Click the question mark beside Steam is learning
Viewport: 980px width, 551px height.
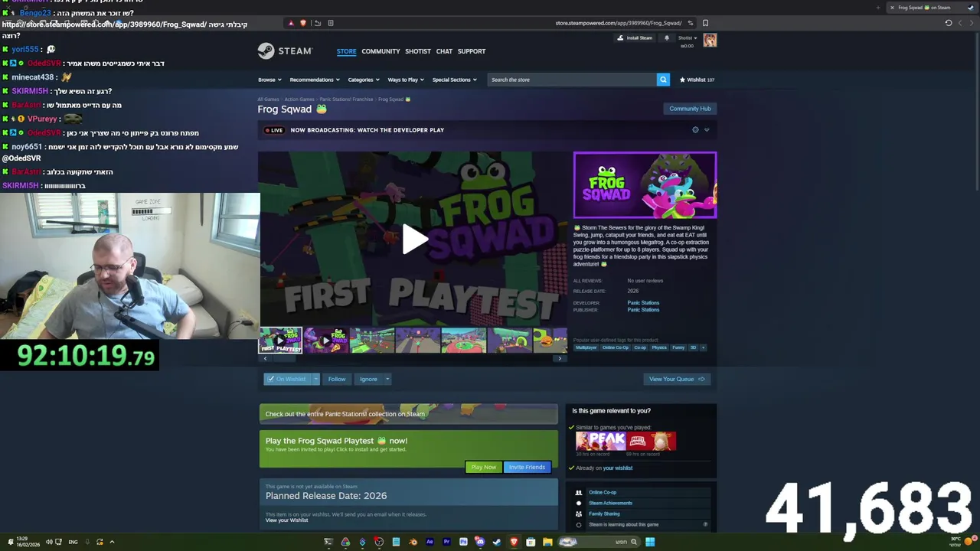(x=705, y=525)
